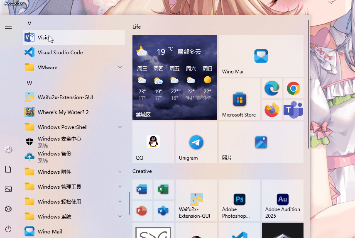Open the PowerPoint small tile
Screen dimensions: 355x238
[x=142, y=211]
